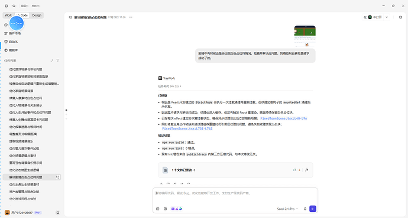Click the 中打开 open-in button
The image size is (408, 218).
click(373, 17)
